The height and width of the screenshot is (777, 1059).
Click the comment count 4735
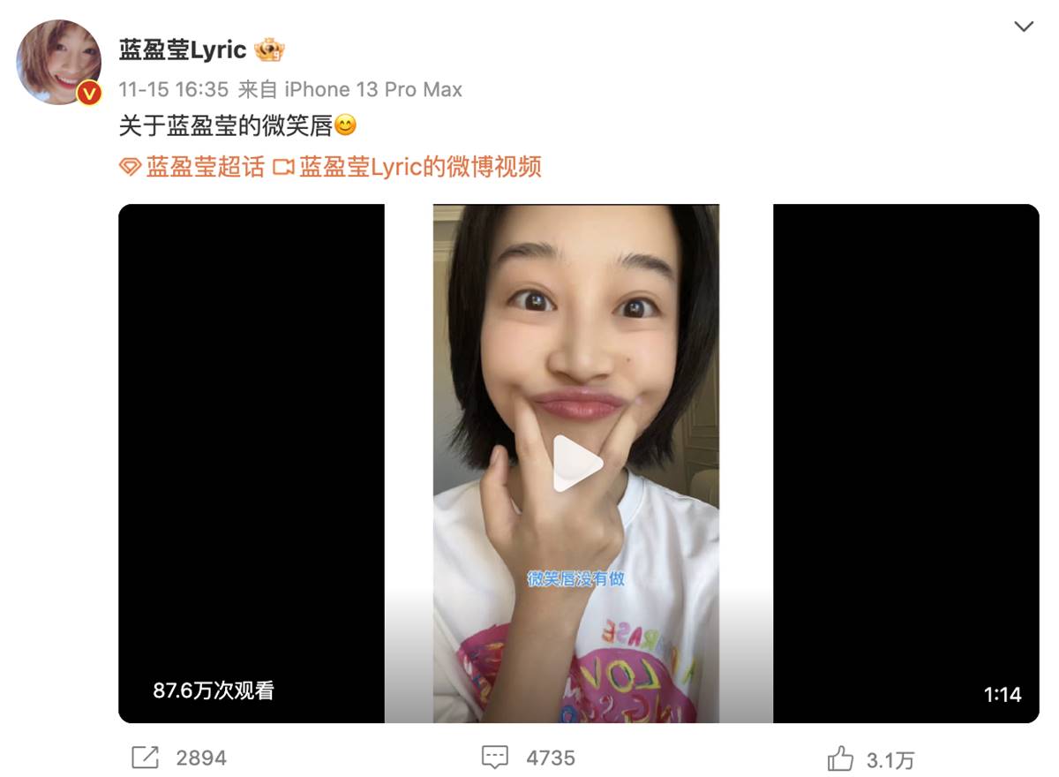(x=551, y=758)
